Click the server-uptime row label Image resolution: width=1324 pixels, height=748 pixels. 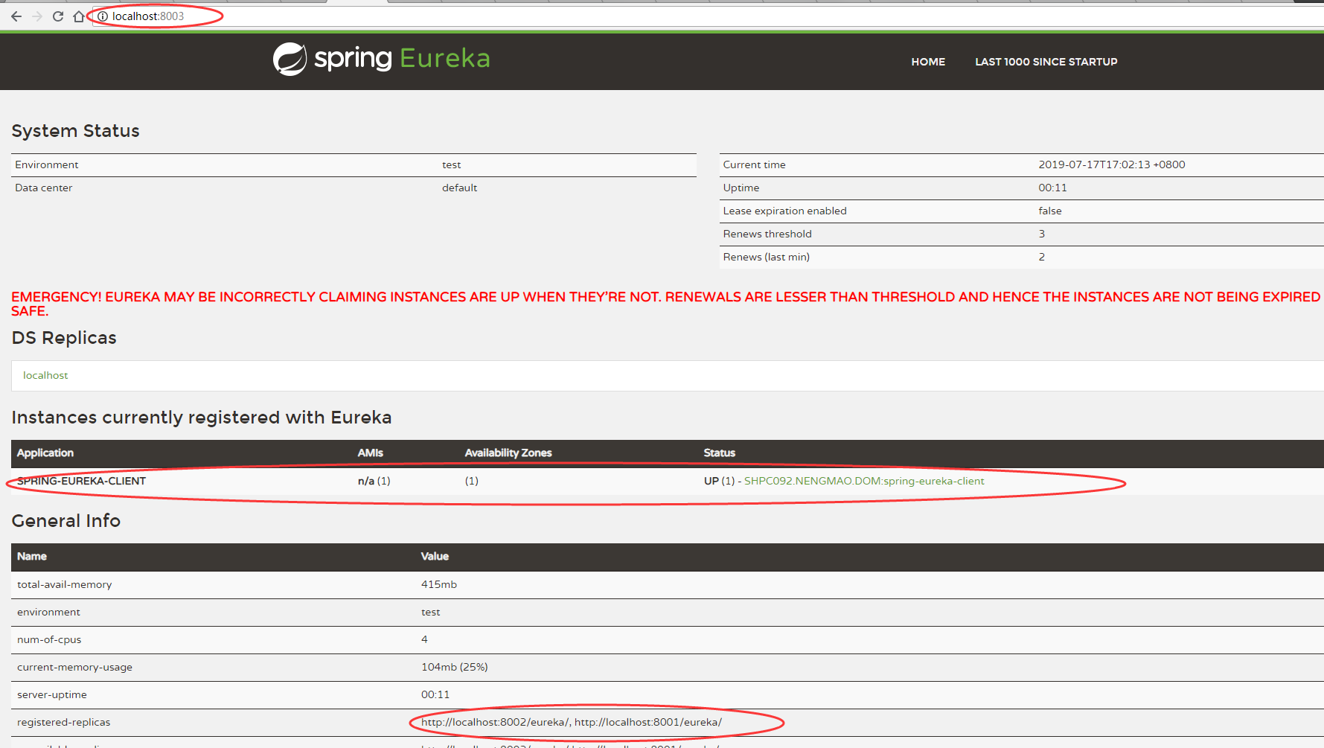(x=52, y=695)
